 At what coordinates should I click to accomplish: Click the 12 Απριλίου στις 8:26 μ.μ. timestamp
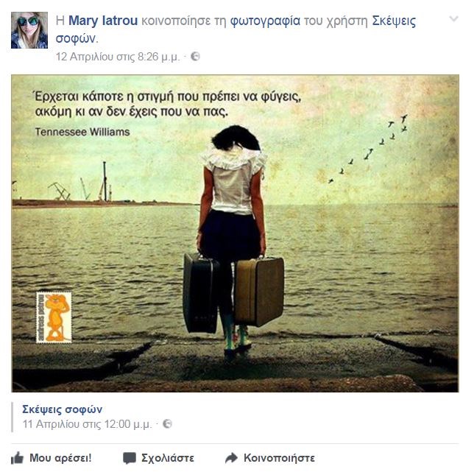tap(118, 57)
